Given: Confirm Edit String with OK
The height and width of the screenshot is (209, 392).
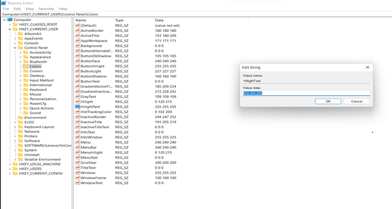Looking at the screenshot, I should coord(328,101).
